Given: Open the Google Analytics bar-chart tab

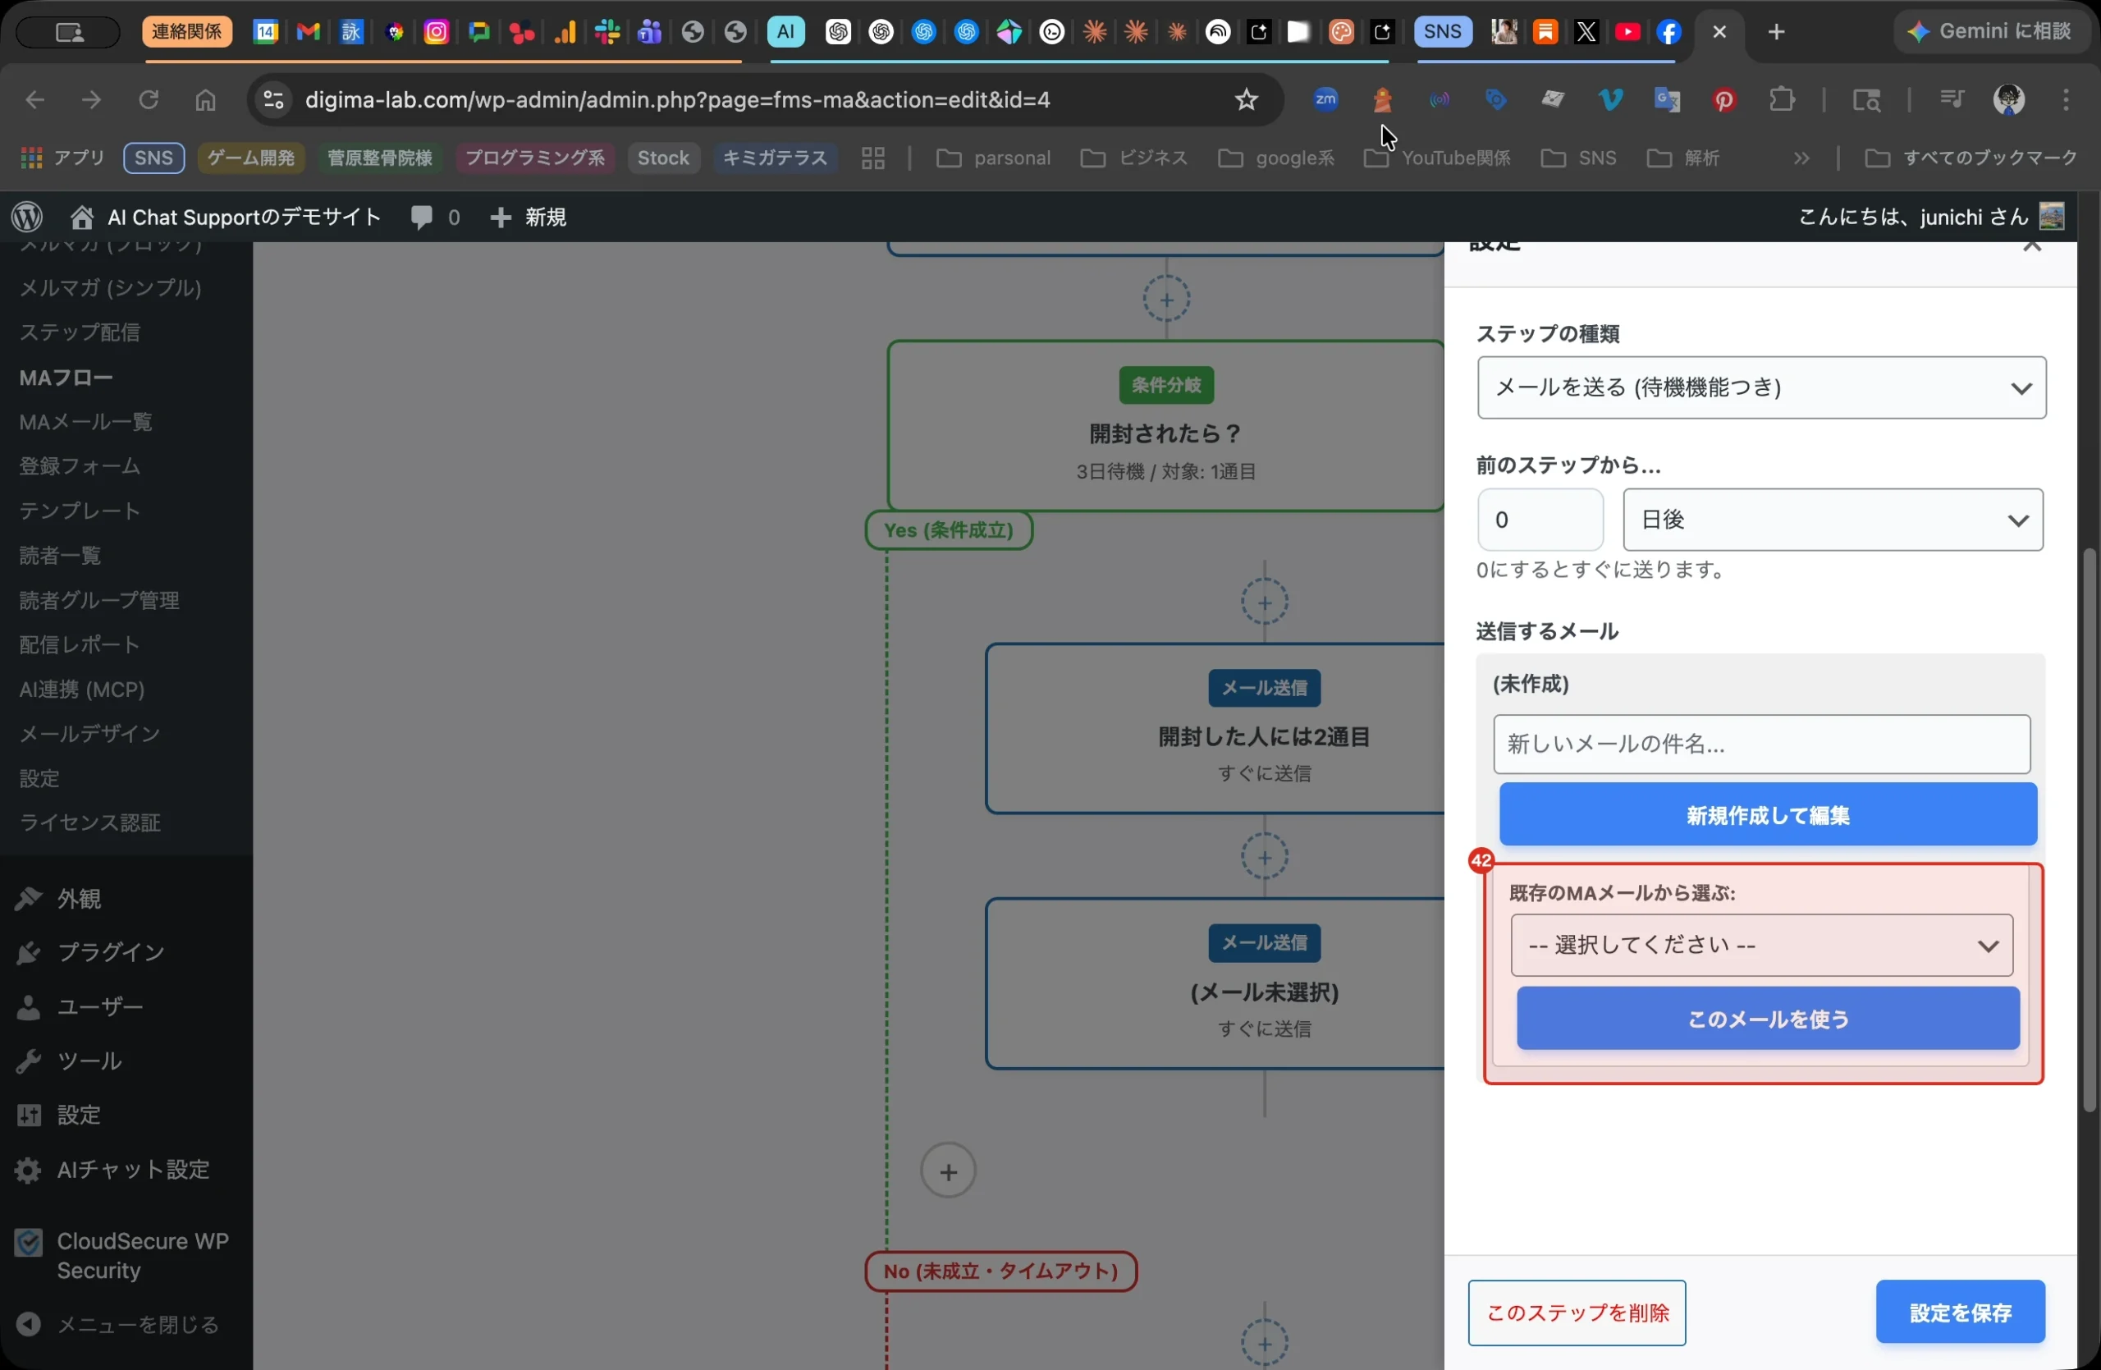Looking at the screenshot, I should tap(565, 33).
